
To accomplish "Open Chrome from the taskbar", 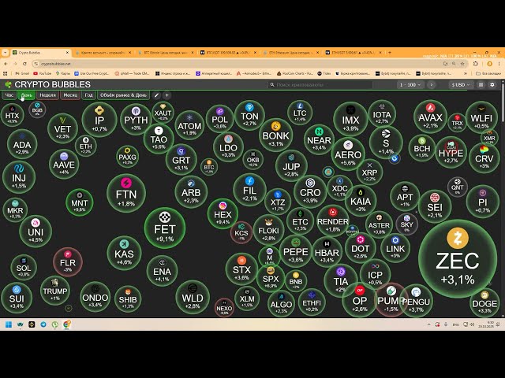I will pyautogui.click(x=66, y=324).
